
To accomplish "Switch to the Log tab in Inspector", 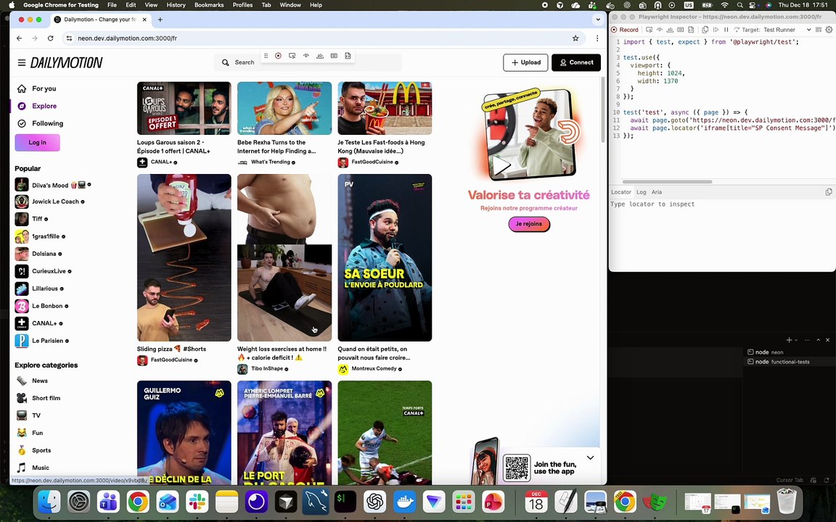I will pos(642,192).
